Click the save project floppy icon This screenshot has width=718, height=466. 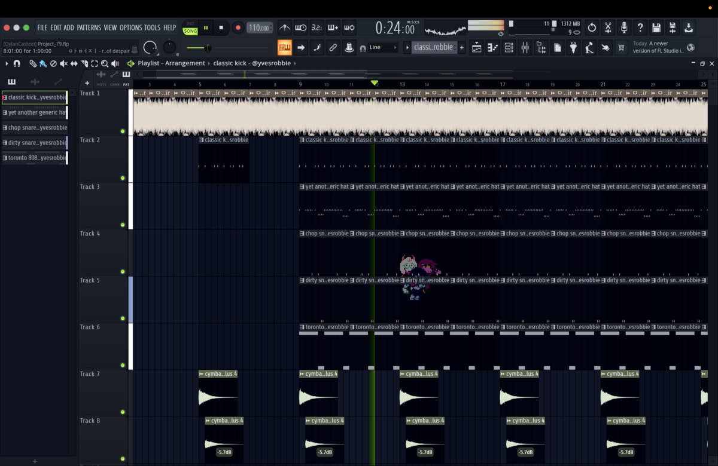tap(656, 27)
